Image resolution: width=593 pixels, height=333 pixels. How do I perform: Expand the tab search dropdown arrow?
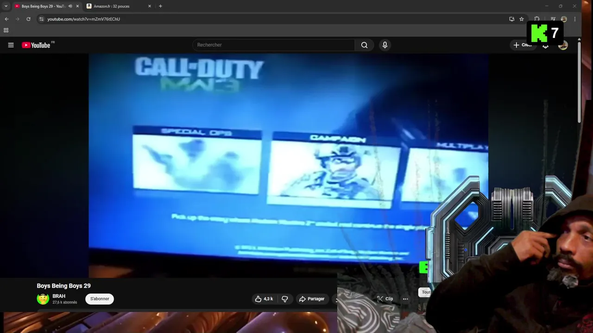(6, 6)
